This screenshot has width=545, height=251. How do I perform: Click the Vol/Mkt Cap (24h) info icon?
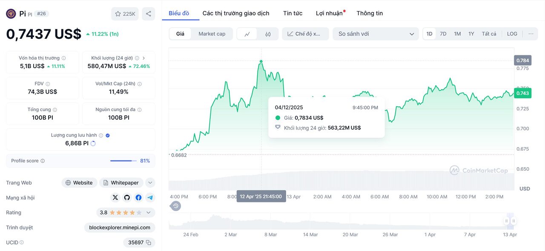point(140,84)
